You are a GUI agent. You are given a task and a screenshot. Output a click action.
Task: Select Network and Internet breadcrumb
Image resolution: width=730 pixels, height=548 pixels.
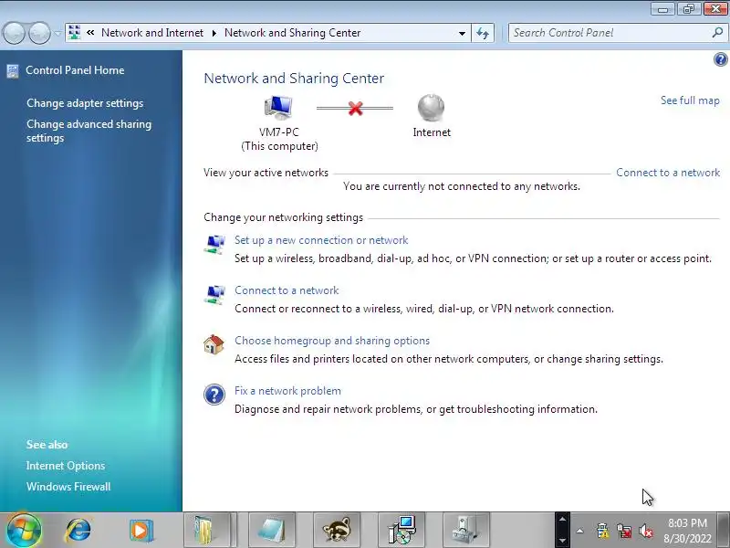(152, 33)
